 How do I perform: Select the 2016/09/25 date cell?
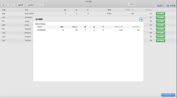tap(42, 30)
